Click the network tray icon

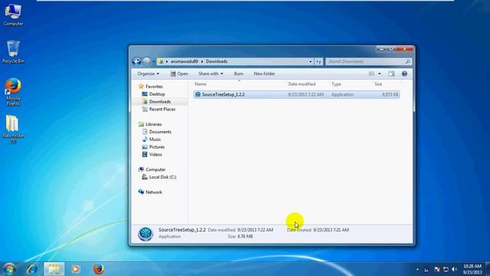pyautogui.click(x=446, y=269)
